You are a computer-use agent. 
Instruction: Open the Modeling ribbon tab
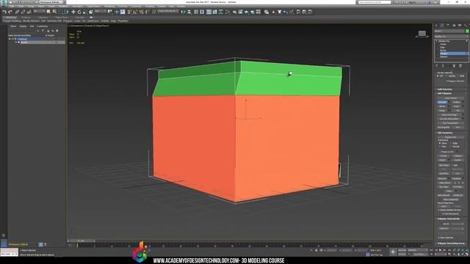(11, 18)
